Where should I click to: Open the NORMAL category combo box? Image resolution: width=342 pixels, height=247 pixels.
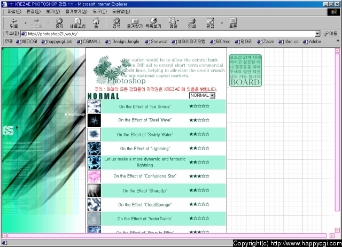point(202,95)
